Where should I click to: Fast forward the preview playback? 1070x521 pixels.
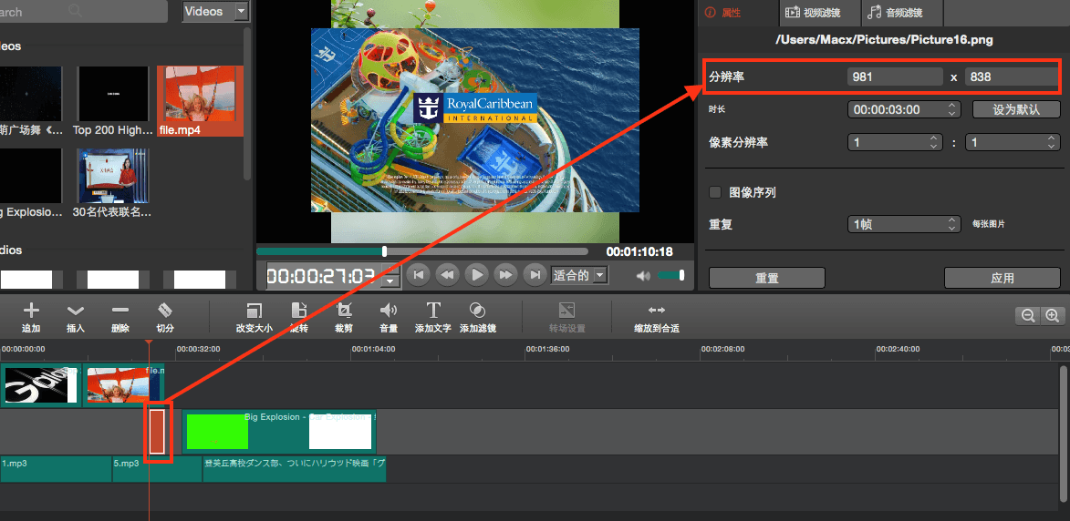[x=505, y=275]
